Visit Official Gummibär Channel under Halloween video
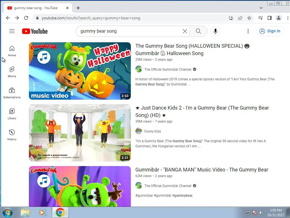Viewport: 290px width, 218px height. click(168, 69)
